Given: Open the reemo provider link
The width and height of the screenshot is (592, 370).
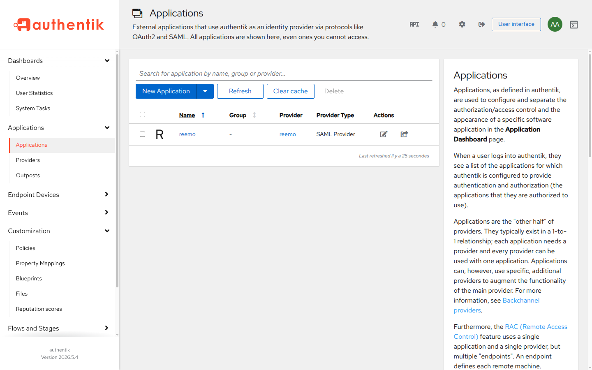Looking at the screenshot, I should tap(288, 134).
